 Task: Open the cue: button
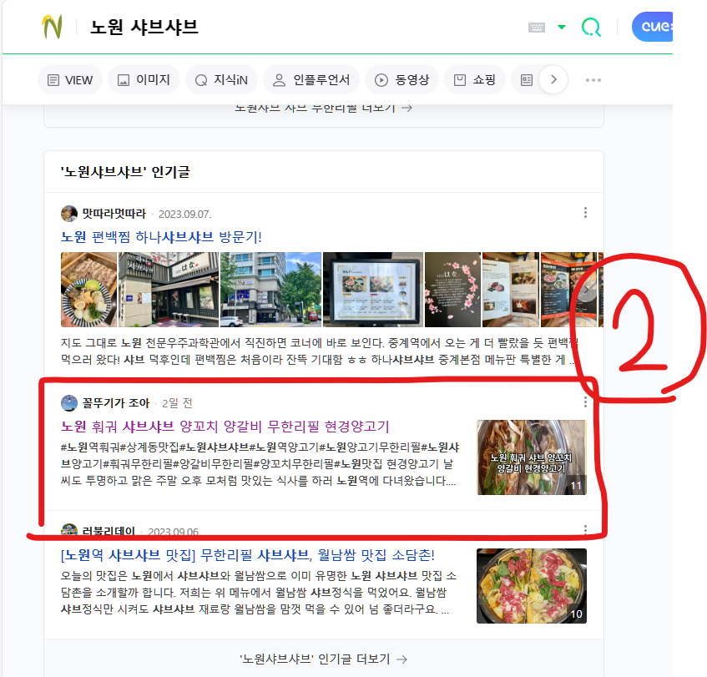click(x=653, y=27)
